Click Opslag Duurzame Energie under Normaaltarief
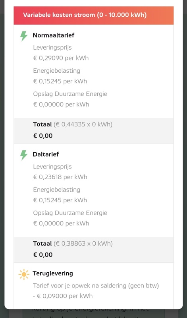 click(x=70, y=94)
